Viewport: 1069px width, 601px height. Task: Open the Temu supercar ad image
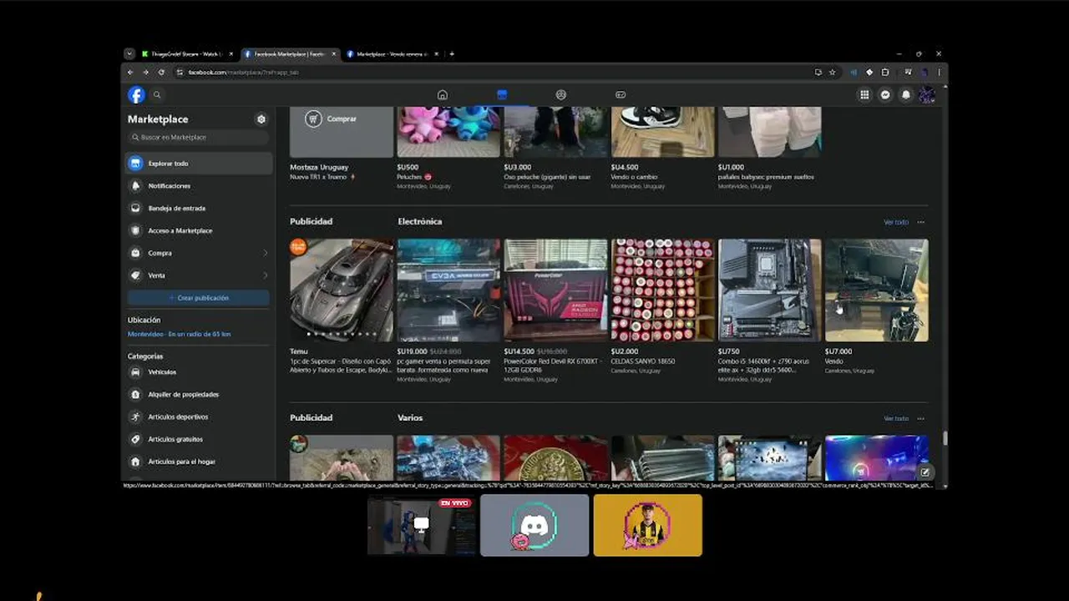tap(342, 290)
